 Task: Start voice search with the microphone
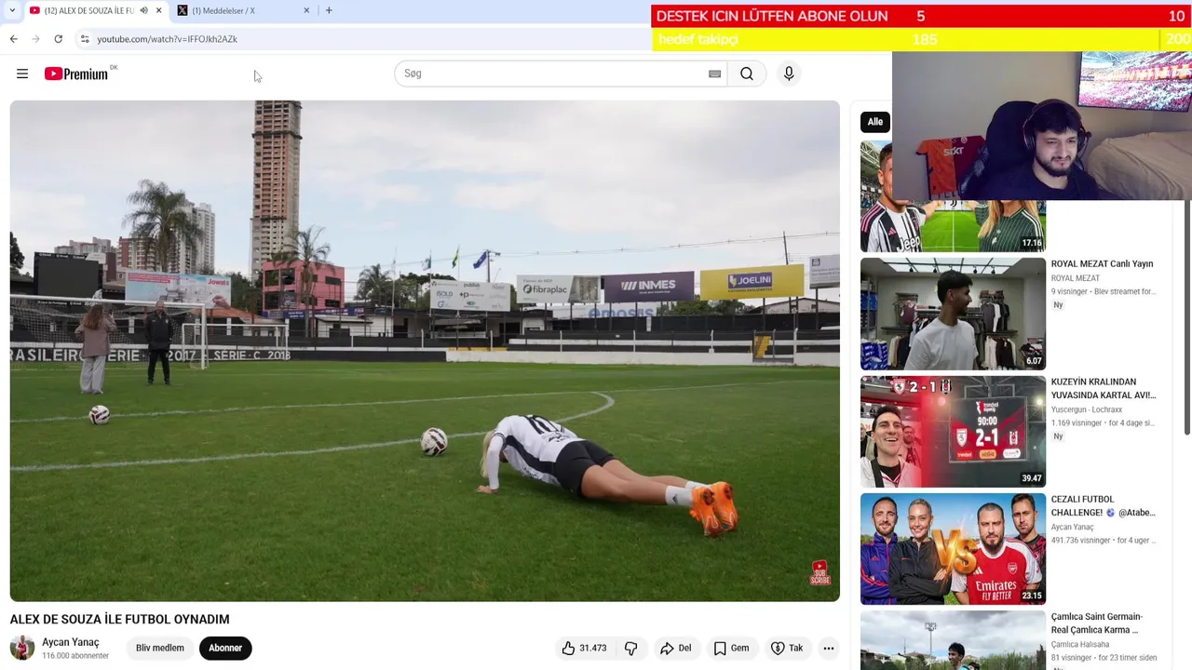click(789, 74)
